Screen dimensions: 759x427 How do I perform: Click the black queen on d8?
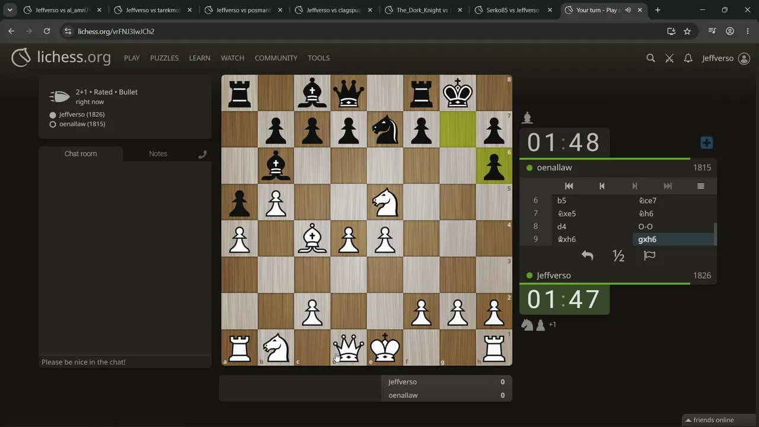[349, 93]
